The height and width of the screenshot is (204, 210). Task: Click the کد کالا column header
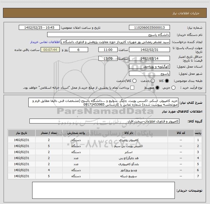pos(181,133)
